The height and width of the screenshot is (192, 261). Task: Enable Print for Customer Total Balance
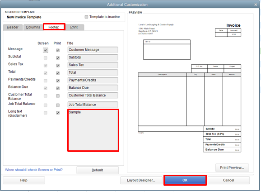58,96
